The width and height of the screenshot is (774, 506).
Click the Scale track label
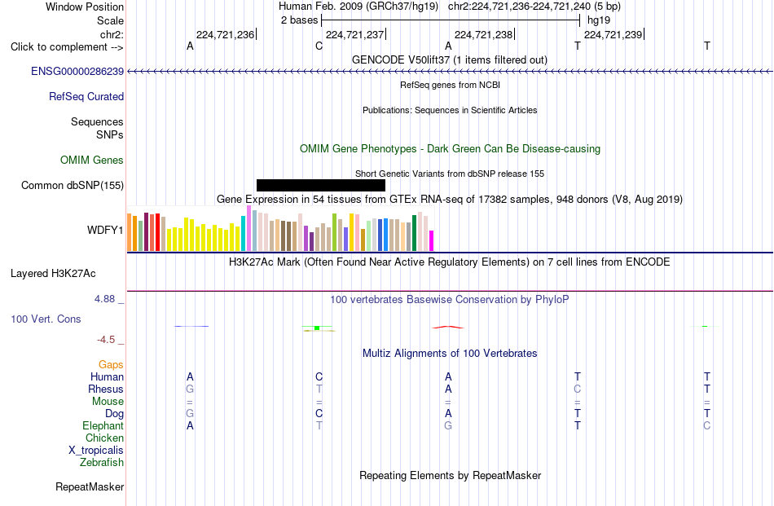click(x=111, y=21)
